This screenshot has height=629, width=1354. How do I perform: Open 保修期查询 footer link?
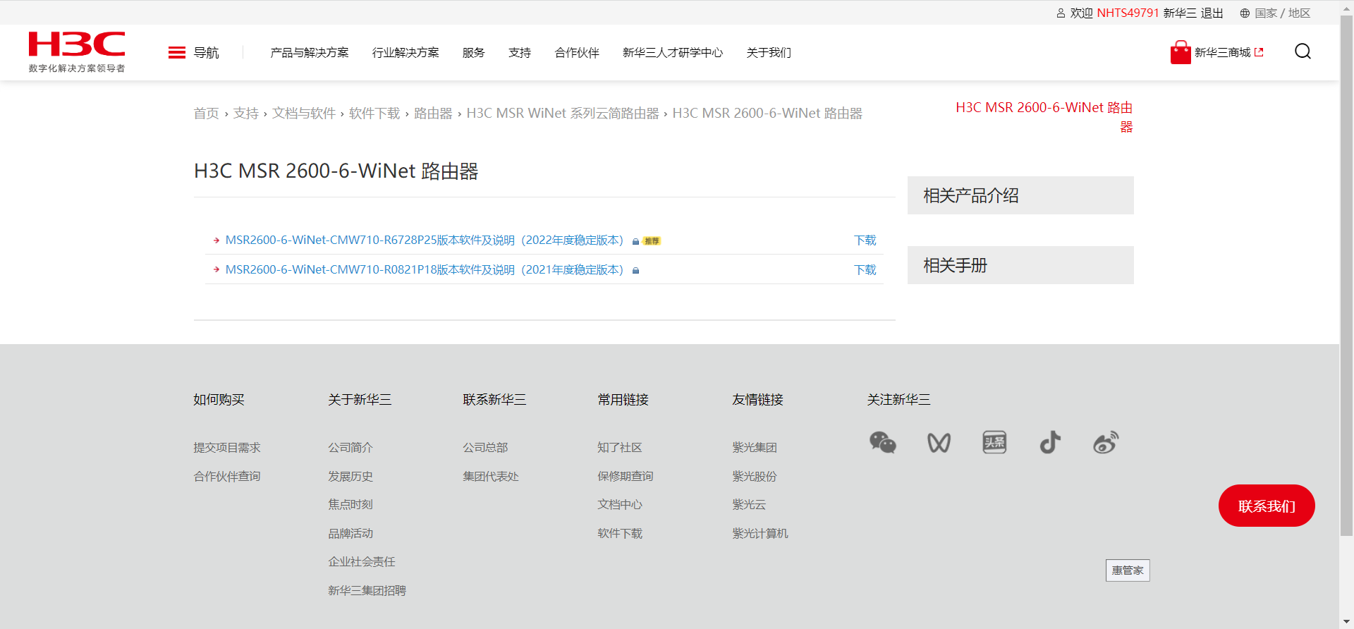[x=626, y=477]
